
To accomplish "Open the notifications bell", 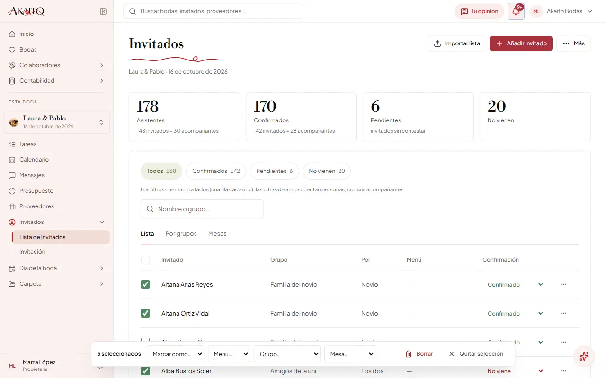I will [516, 11].
